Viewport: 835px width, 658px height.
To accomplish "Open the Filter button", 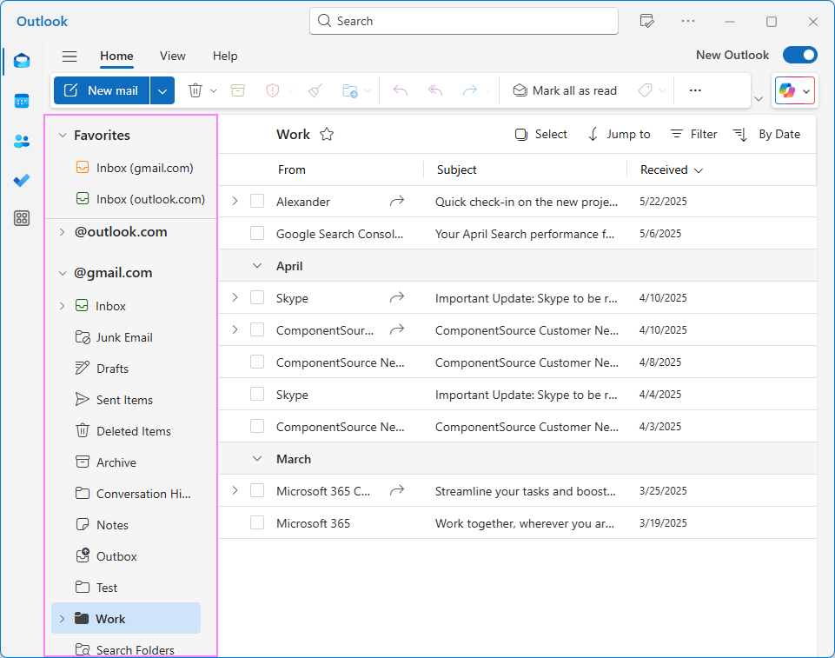I will [x=693, y=134].
